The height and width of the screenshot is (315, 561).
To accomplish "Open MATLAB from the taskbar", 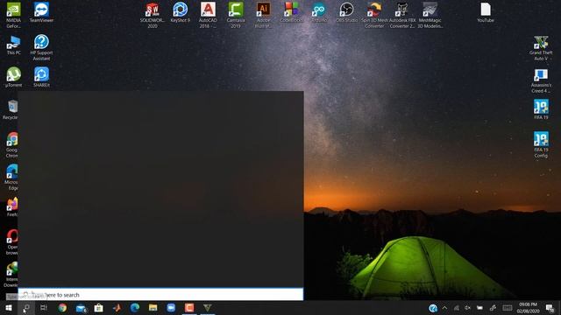I will pyautogui.click(x=117, y=308).
